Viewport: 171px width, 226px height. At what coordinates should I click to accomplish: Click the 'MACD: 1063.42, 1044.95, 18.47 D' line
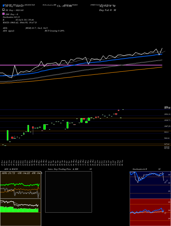[x=20, y=23]
